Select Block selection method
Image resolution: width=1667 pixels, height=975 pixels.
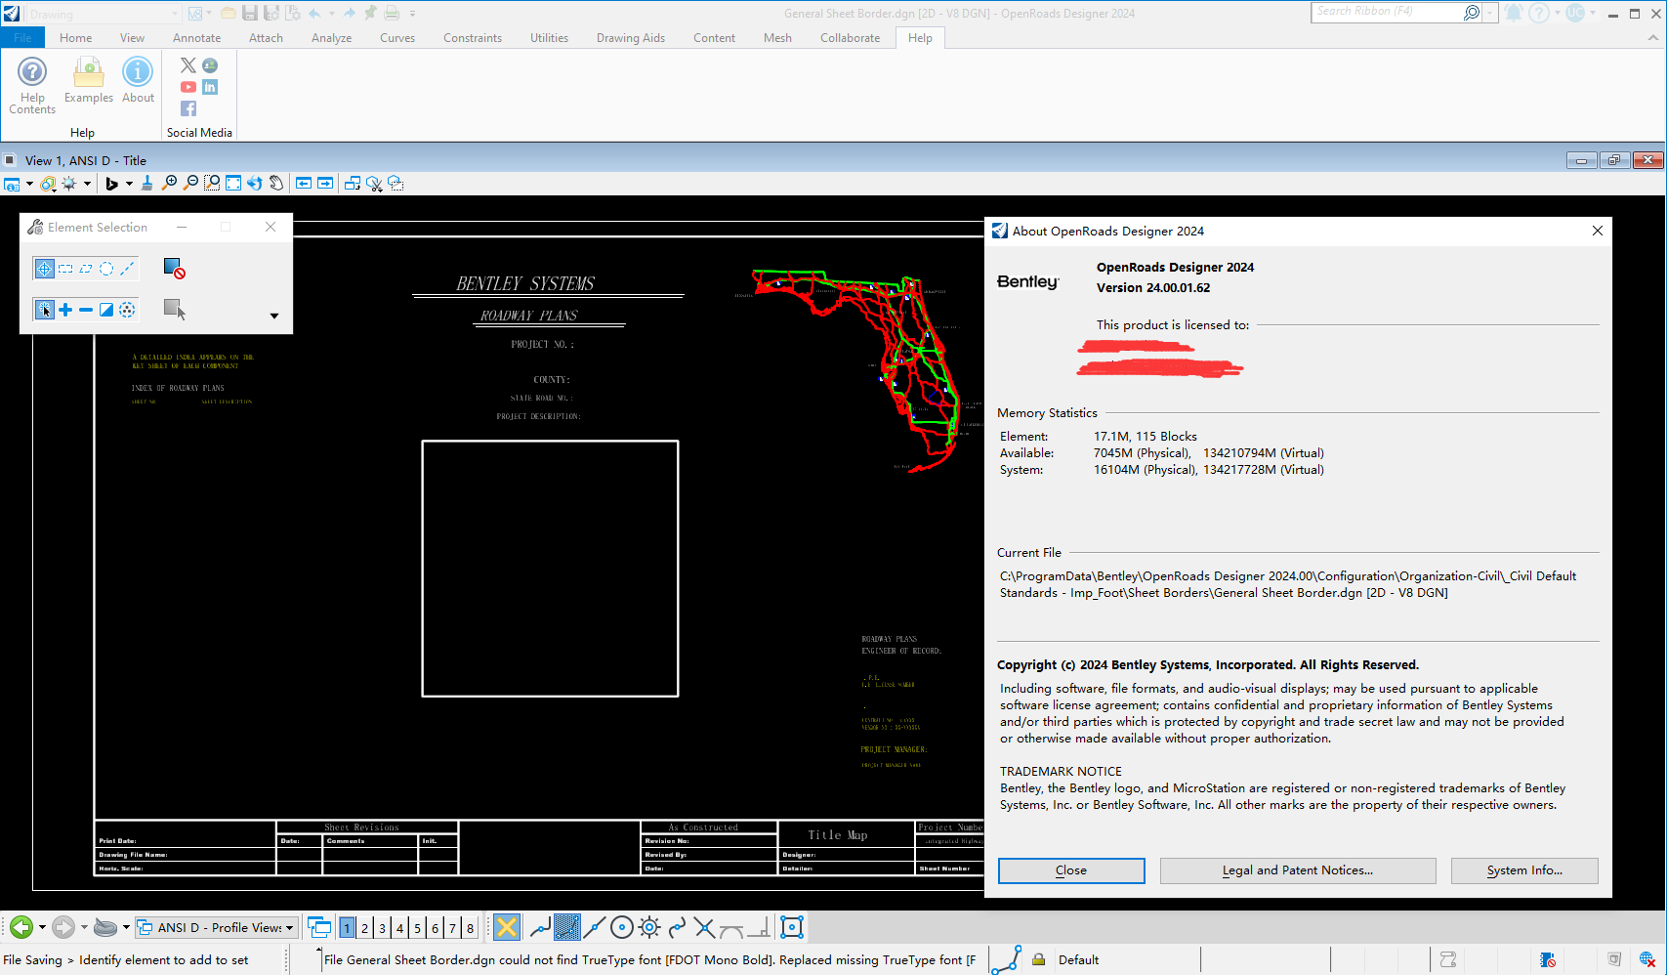coord(65,269)
